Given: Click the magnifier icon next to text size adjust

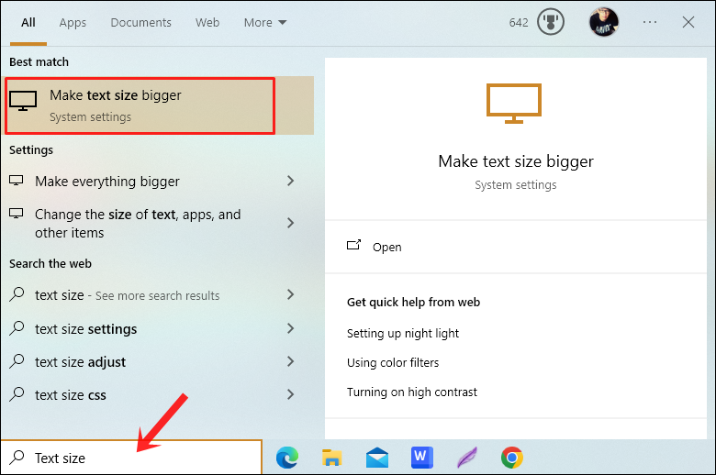Looking at the screenshot, I should point(17,361).
